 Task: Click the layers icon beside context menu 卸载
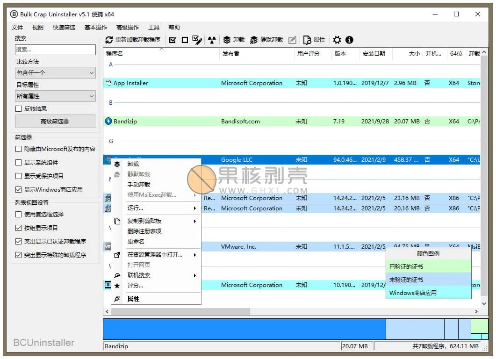click(x=117, y=164)
